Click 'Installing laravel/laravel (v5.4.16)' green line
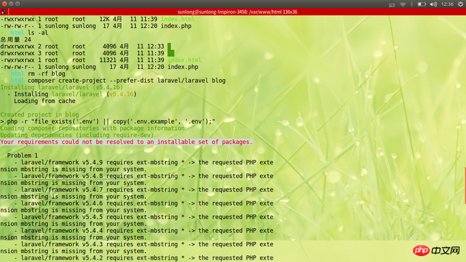The width and height of the screenshot is (466, 262). point(62,87)
